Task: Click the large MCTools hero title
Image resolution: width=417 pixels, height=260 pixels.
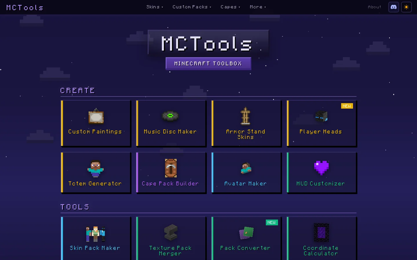Action: click(207, 44)
